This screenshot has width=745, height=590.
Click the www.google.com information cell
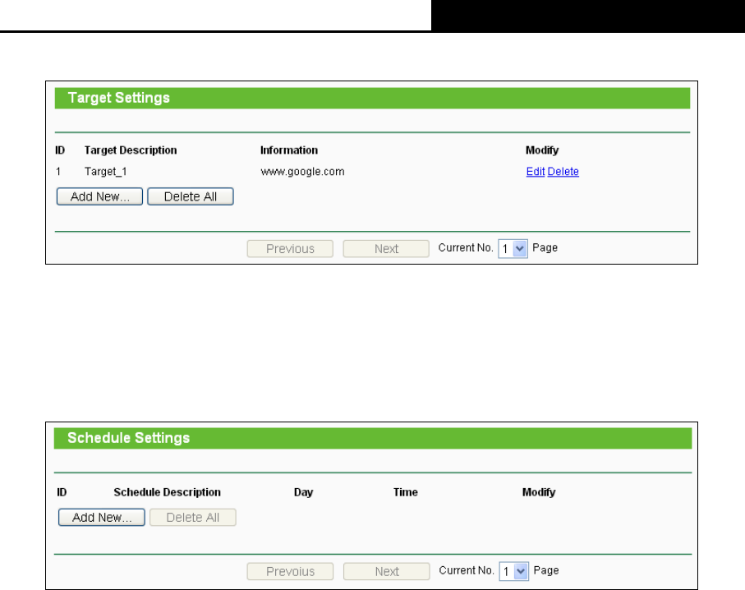click(302, 172)
